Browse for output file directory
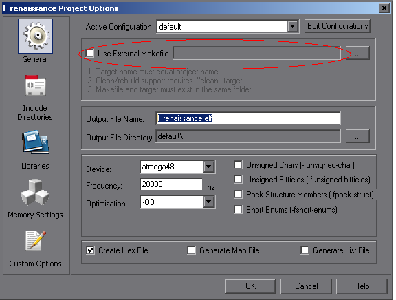The width and height of the screenshot is (396, 300). (x=357, y=136)
